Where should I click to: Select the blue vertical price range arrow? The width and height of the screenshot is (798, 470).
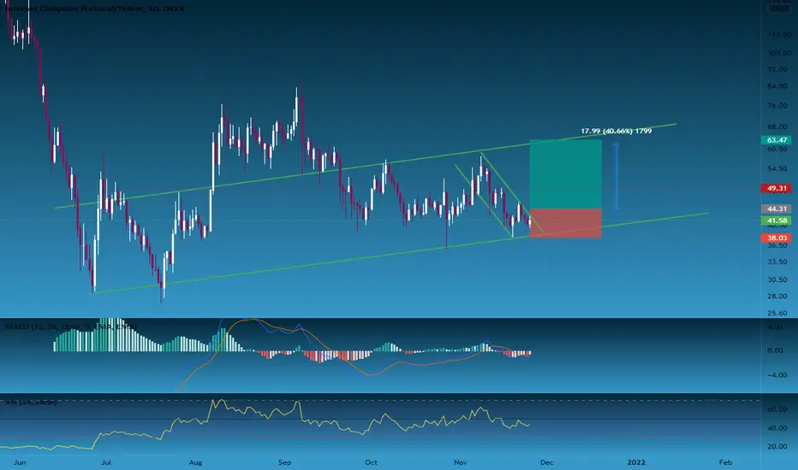click(616, 177)
